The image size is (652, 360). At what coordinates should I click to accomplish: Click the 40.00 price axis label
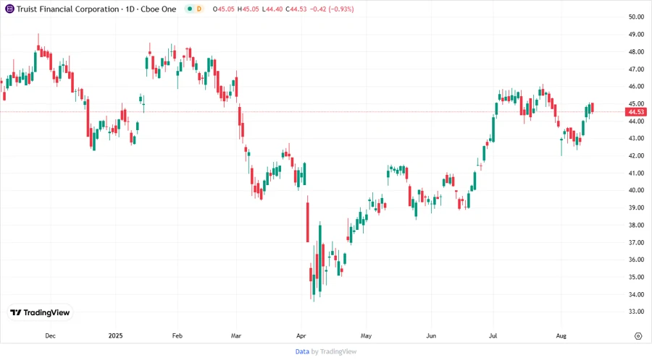(x=636, y=190)
